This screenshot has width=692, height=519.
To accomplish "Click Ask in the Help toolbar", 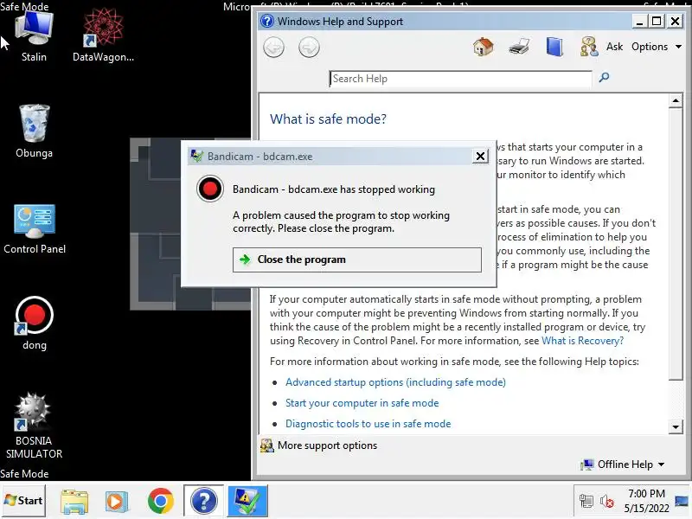I will coord(614,47).
